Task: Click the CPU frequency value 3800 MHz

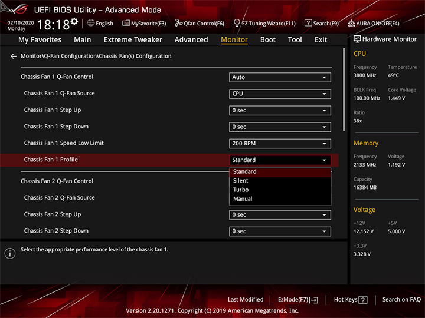Action: [x=365, y=75]
